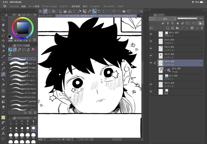This screenshot has height=144, width=207.
Task: Click the Fill bucket icon in command bar
Action: coord(124,11)
